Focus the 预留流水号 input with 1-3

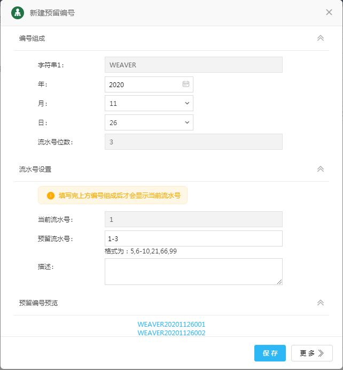[193, 238]
